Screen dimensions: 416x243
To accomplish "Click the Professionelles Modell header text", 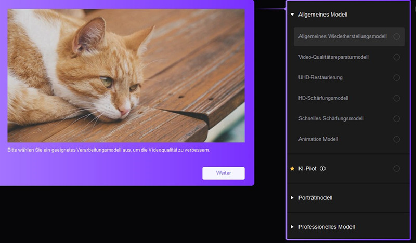I will (x=327, y=227).
